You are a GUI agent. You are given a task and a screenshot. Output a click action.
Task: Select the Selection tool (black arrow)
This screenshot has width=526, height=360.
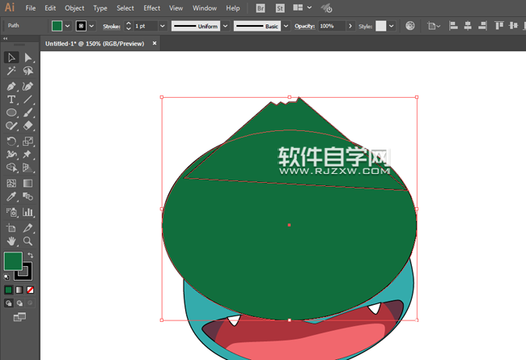[x=11, y=57]
